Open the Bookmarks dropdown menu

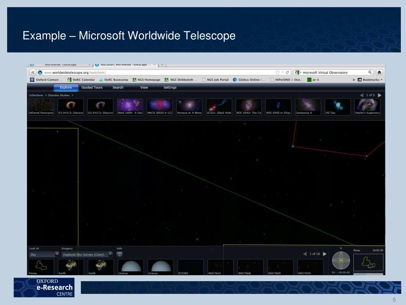(x=370, y=79)
